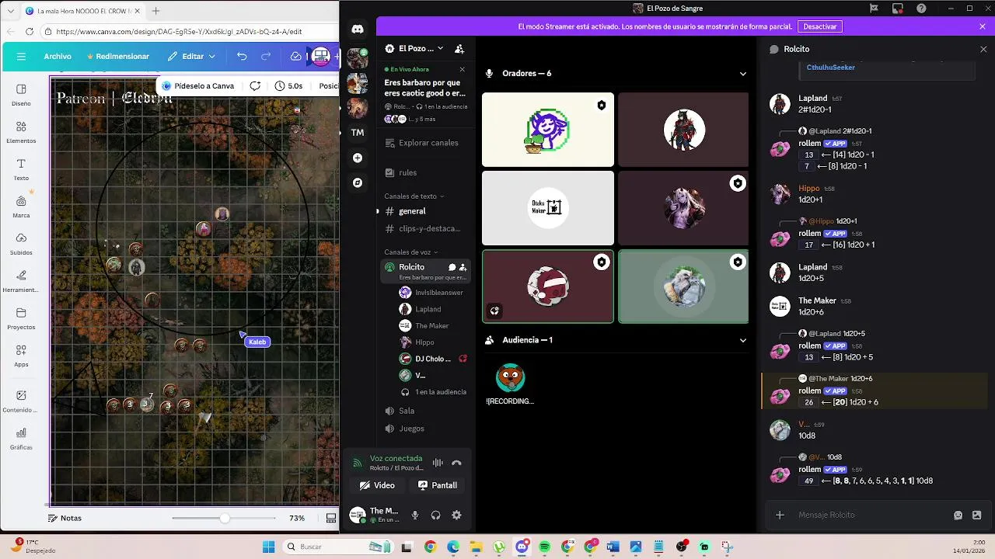Select the TM server in Discord
Screen dimensions: 995x559
pyautogui.click(x=358, y=133)
